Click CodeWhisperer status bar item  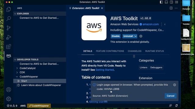(39, 106)
